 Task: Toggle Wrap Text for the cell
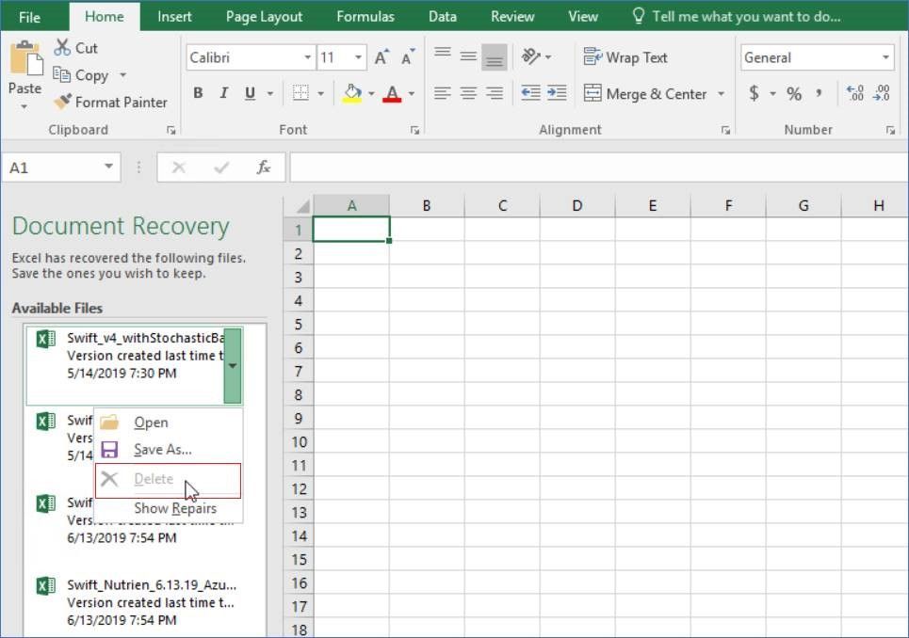coord(625,57)
